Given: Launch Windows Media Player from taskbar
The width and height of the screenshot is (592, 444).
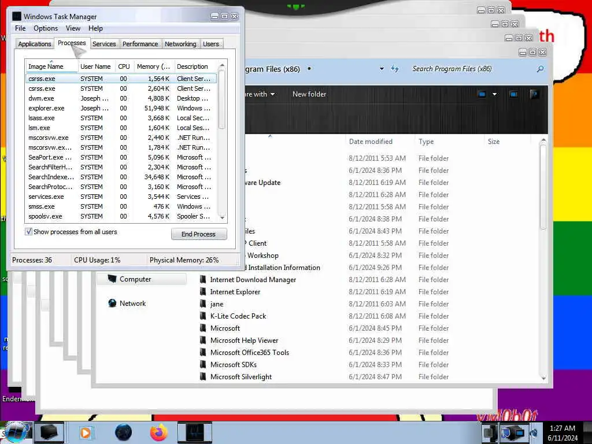Looking at the screenshot, I should coord(86,432).
